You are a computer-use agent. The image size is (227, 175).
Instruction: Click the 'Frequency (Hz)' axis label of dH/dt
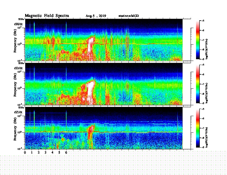pos(15,41)
